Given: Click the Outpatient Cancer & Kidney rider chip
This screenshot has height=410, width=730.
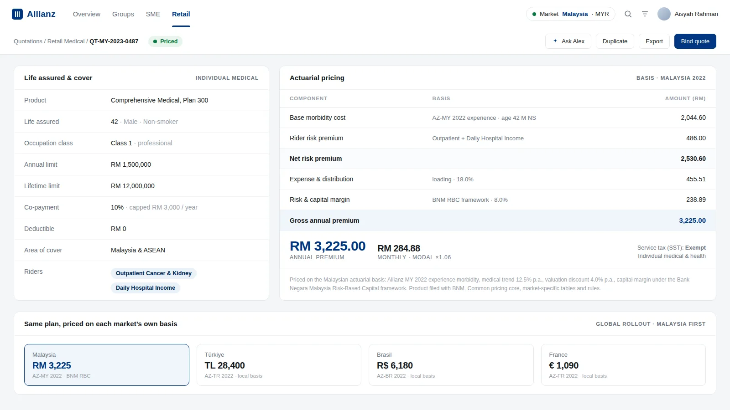Looking at the screenshot, I should [x=154, y=273].
